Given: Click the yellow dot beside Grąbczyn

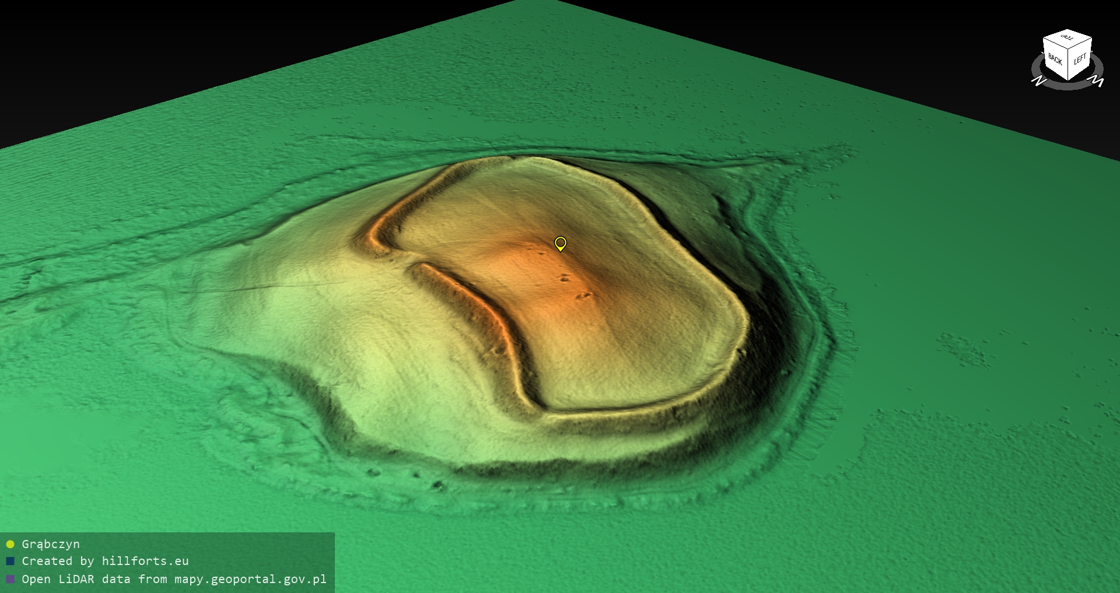Looking at the screenshot, I should click(x=10, y=545).
